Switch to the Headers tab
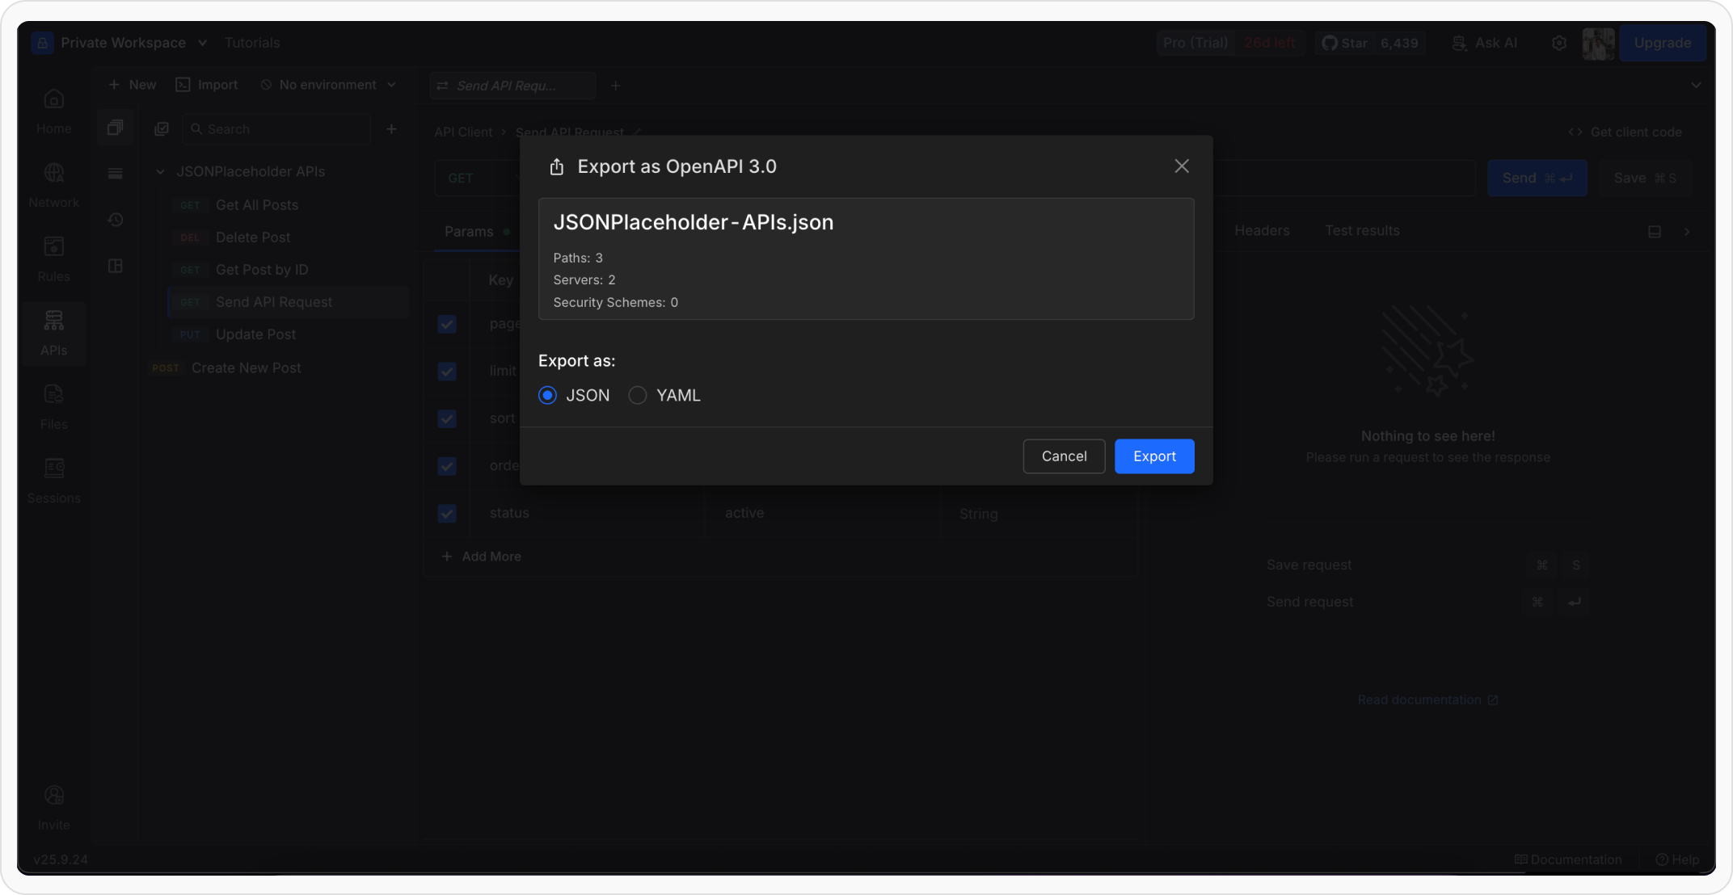Viewport: 1733px width, 895px height. pos(1261,230)
